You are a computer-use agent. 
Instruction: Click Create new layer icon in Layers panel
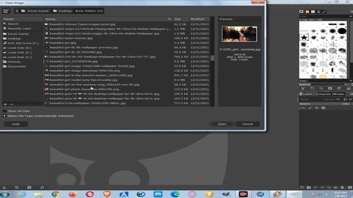pos(302,188)
